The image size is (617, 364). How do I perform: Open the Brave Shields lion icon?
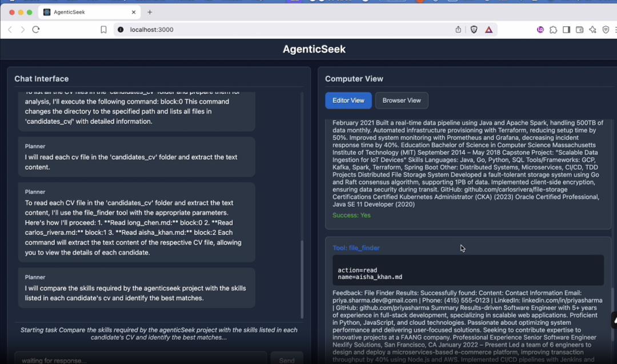pos(474,30)
